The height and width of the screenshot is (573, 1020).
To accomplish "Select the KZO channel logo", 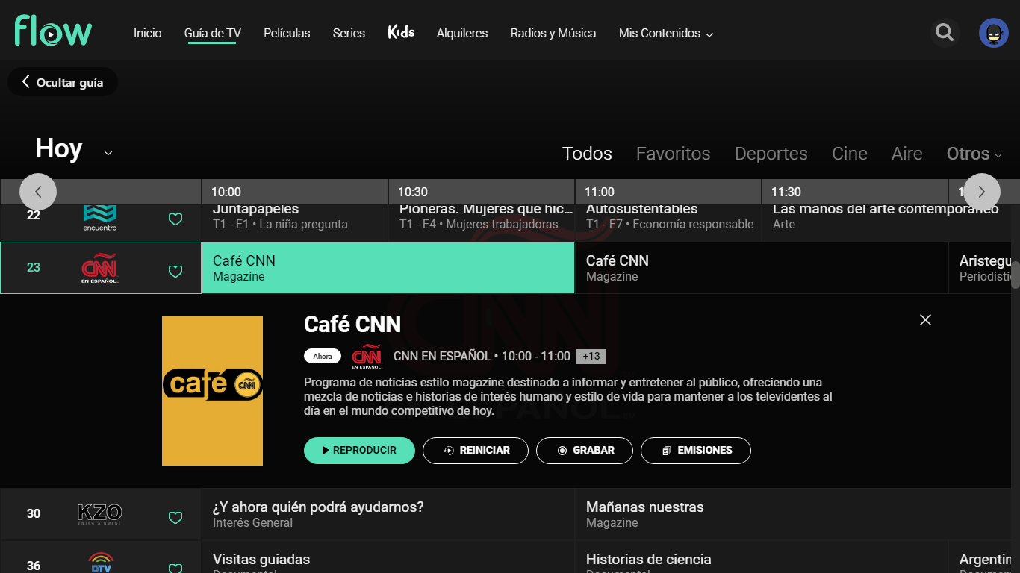I will point(100,514).
